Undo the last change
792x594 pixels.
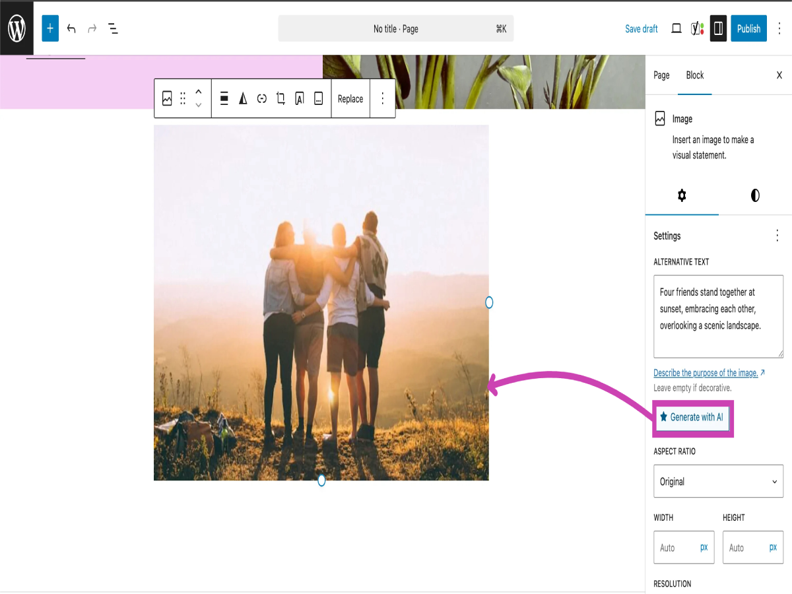(x=71, y=28)
